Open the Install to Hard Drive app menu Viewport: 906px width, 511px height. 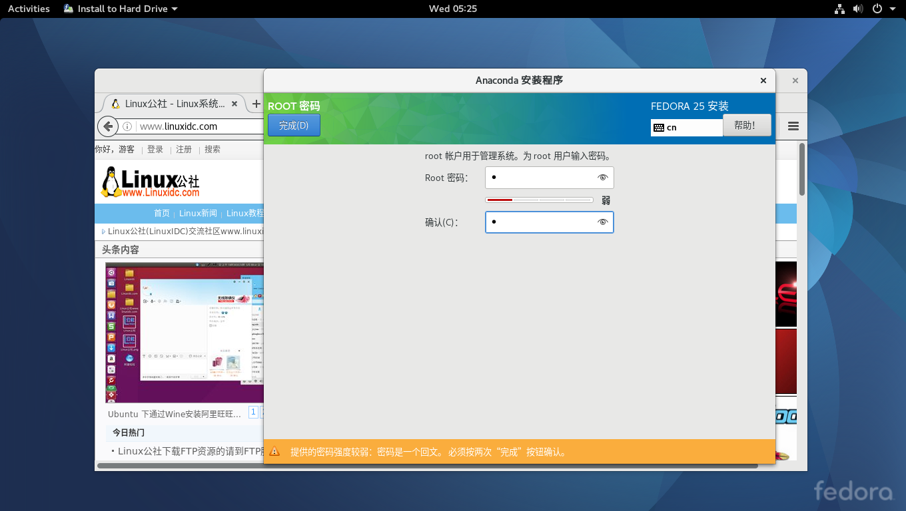[121, 9]
